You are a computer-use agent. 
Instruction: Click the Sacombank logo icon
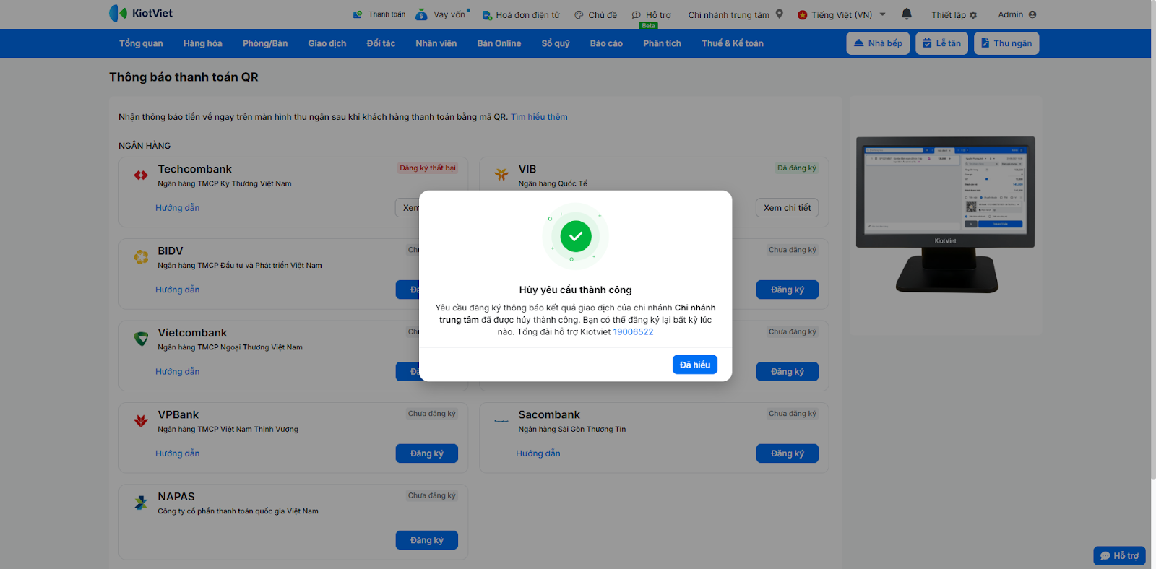tap(501, 420)
